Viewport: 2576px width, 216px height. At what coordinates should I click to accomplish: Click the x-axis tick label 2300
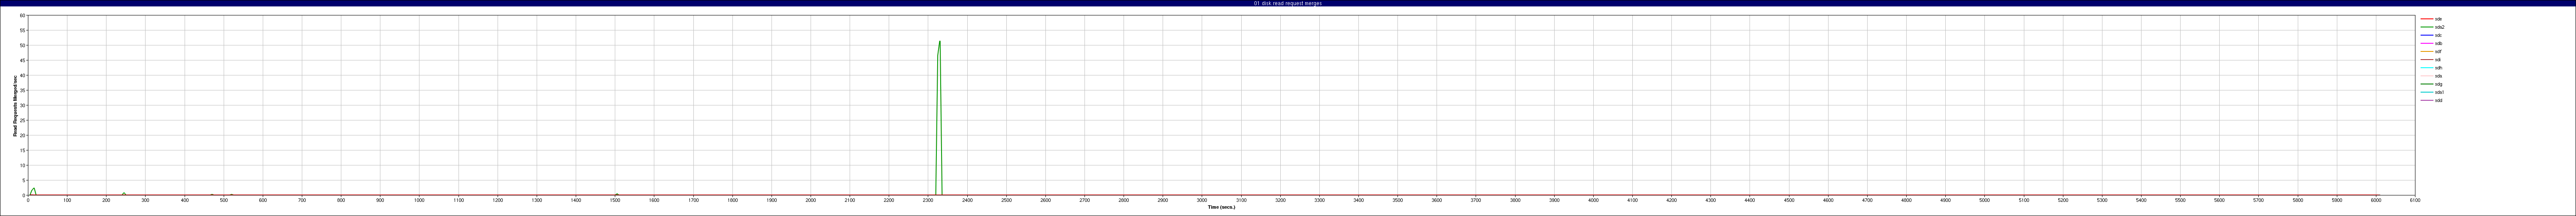click(928, 200)
